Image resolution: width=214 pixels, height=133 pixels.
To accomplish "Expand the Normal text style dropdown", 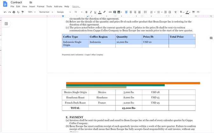I will [45, 12].
